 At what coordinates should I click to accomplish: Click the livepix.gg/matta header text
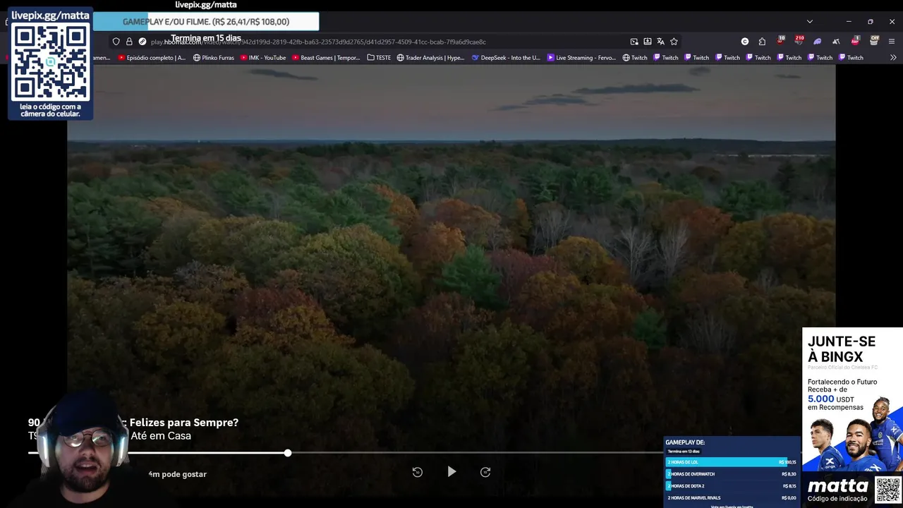coord(50,15)
